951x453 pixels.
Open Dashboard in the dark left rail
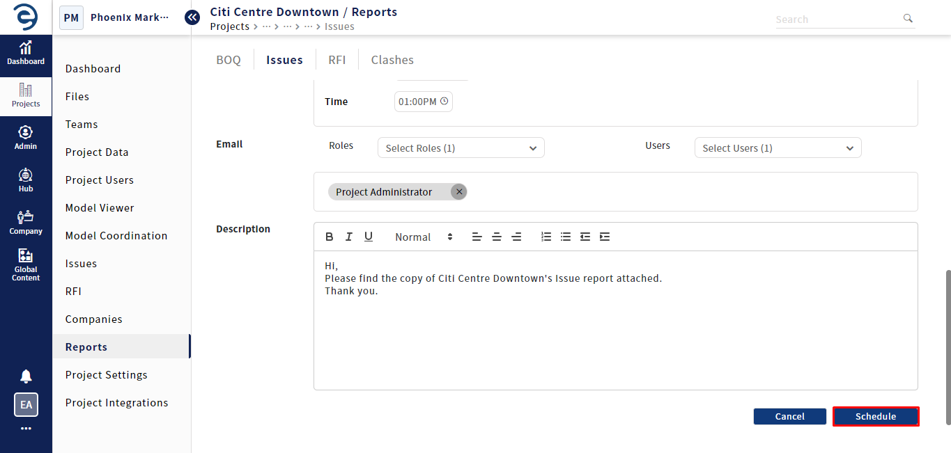pyautogui.click(x=26, y=53)
